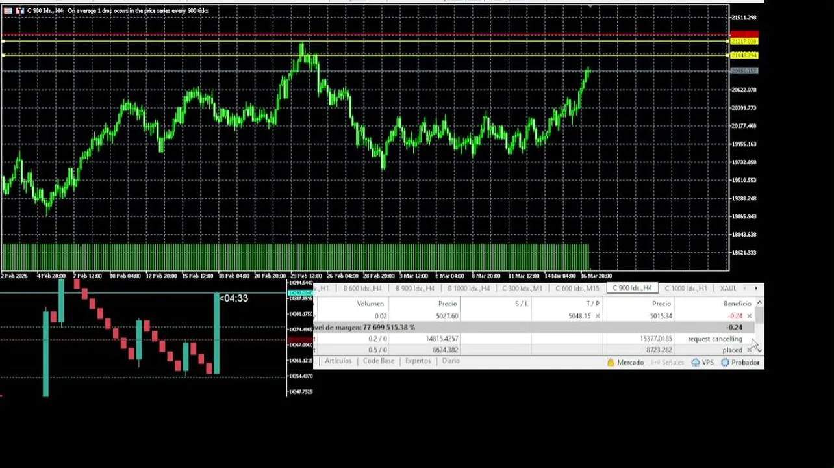Open the XAUL chart tab
Image resolution: width=834 pixels, height=468 pixels.
[728, 289]
